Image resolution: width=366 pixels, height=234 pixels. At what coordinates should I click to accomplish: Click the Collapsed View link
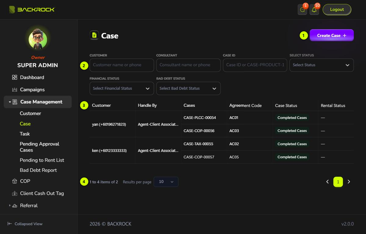click(25, 224)
